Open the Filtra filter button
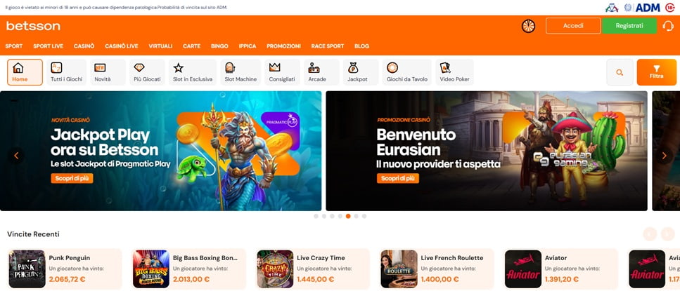The width and height of the screenshot is (680, 291). (x=657, y=72)
